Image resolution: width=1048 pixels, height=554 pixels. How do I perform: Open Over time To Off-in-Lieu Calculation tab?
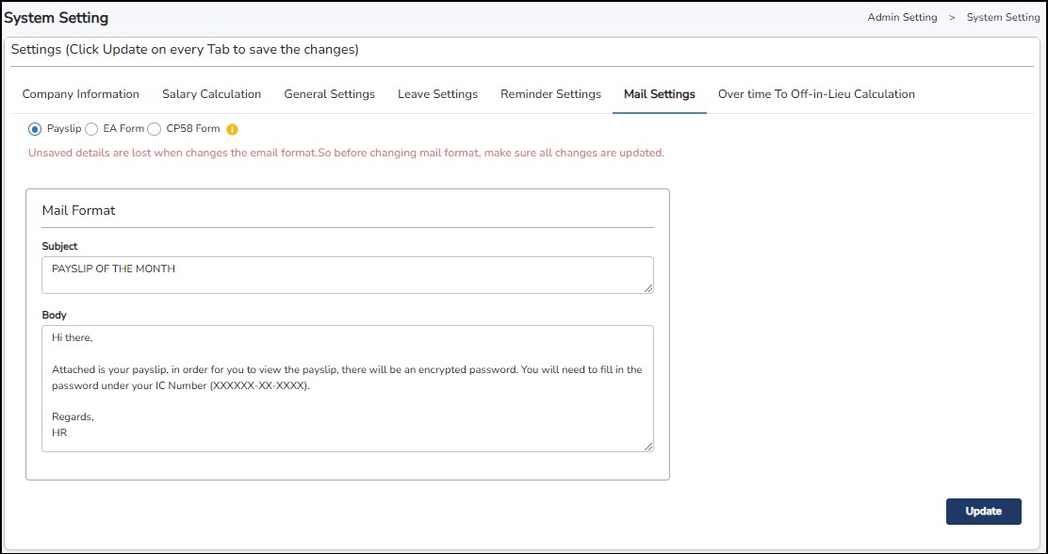click(x=816, y=94)
